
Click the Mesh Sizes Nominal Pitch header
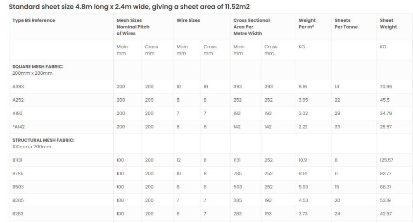click(133, 27)
